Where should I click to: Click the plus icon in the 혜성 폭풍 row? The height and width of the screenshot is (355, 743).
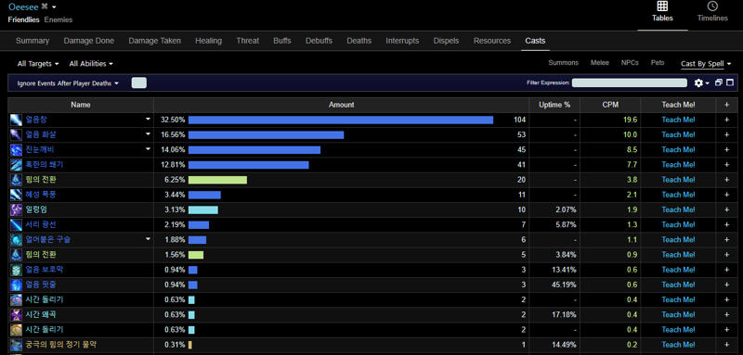pos(727,195)
